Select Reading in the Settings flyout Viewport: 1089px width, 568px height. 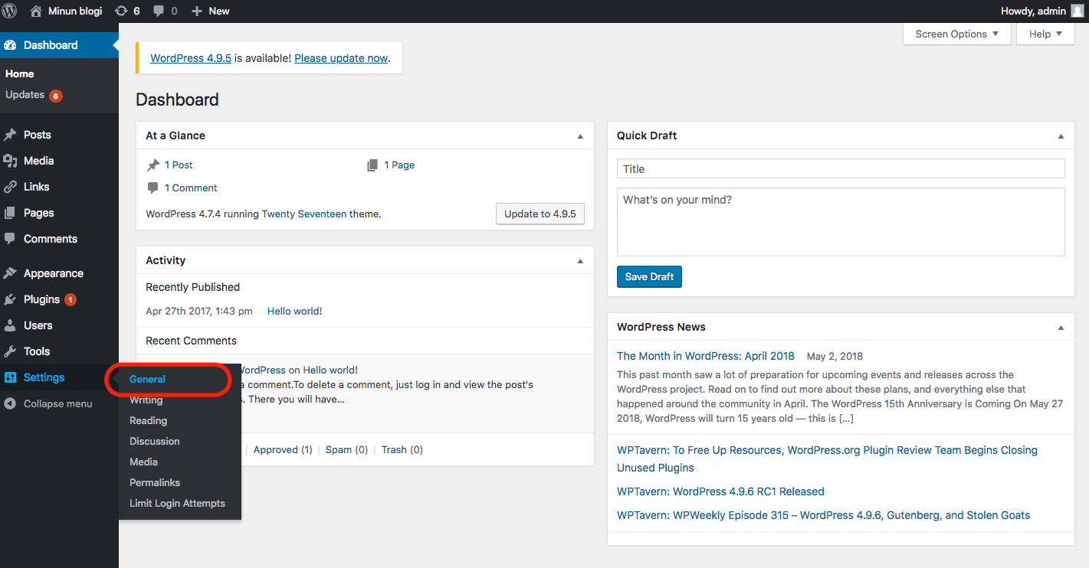point(148,420)
